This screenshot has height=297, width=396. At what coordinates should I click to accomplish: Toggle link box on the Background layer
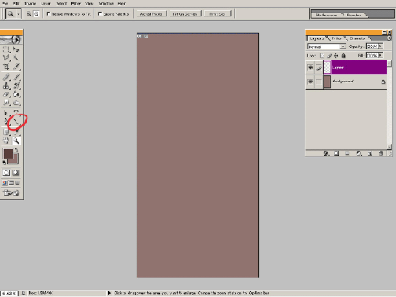point(319,82)
